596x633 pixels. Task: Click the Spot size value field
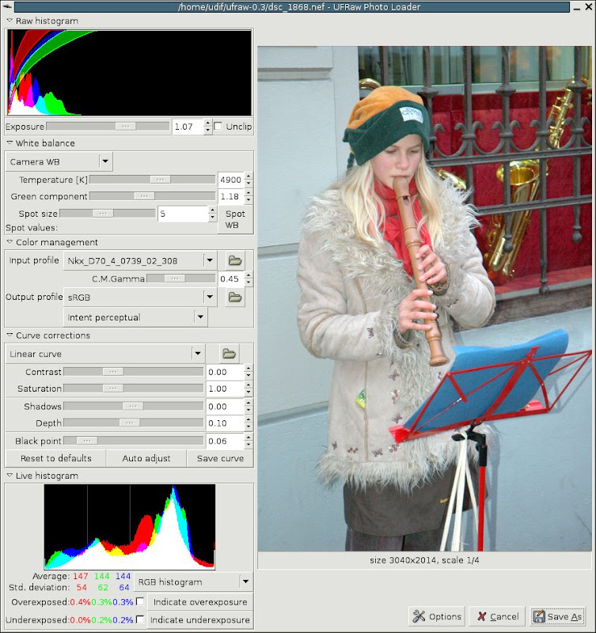coord(183,214)
